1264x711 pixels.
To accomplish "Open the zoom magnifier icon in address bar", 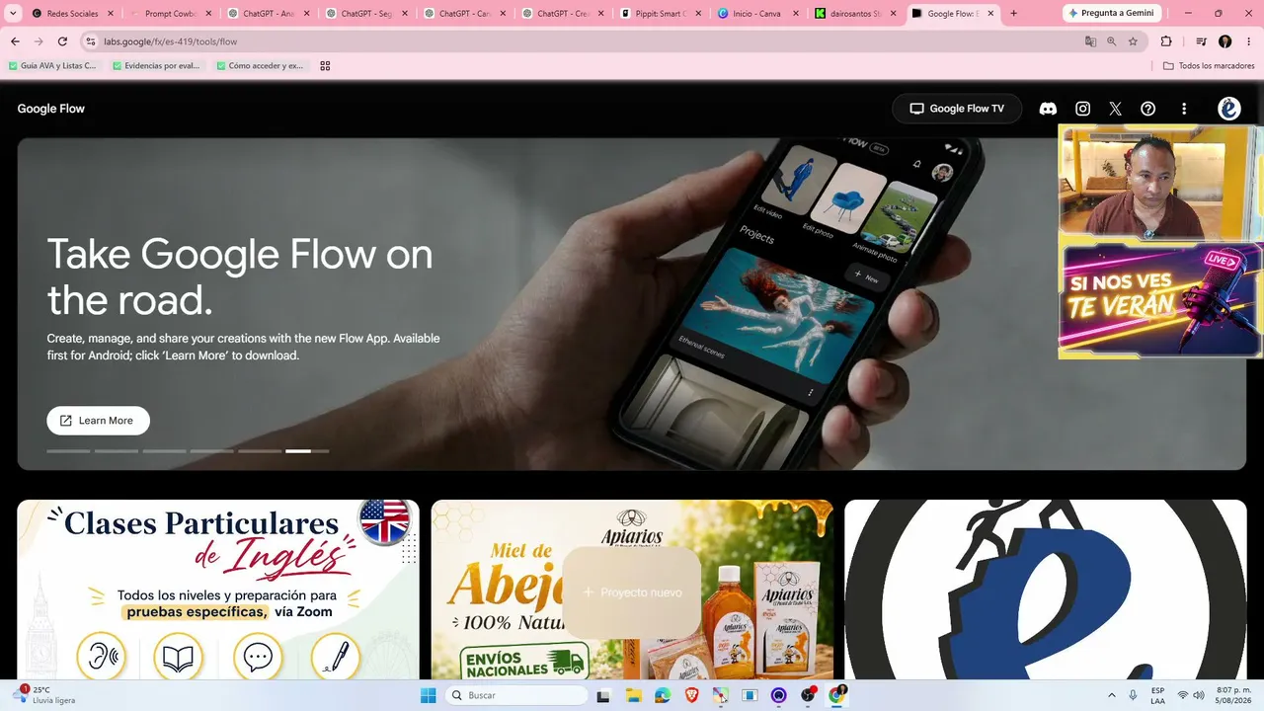I will [1111, 41].
